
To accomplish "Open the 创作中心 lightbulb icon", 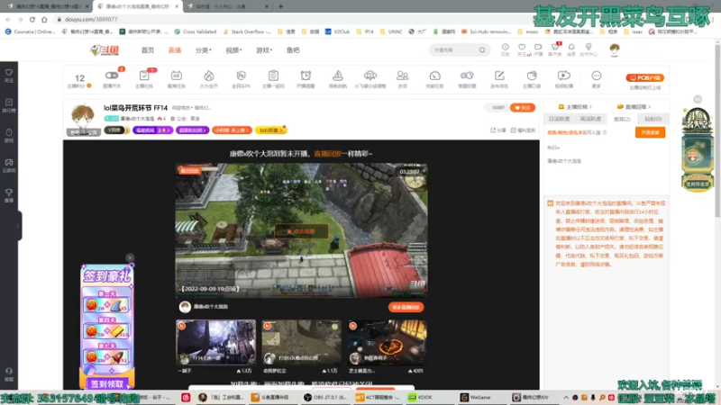I will pos(589,49).
